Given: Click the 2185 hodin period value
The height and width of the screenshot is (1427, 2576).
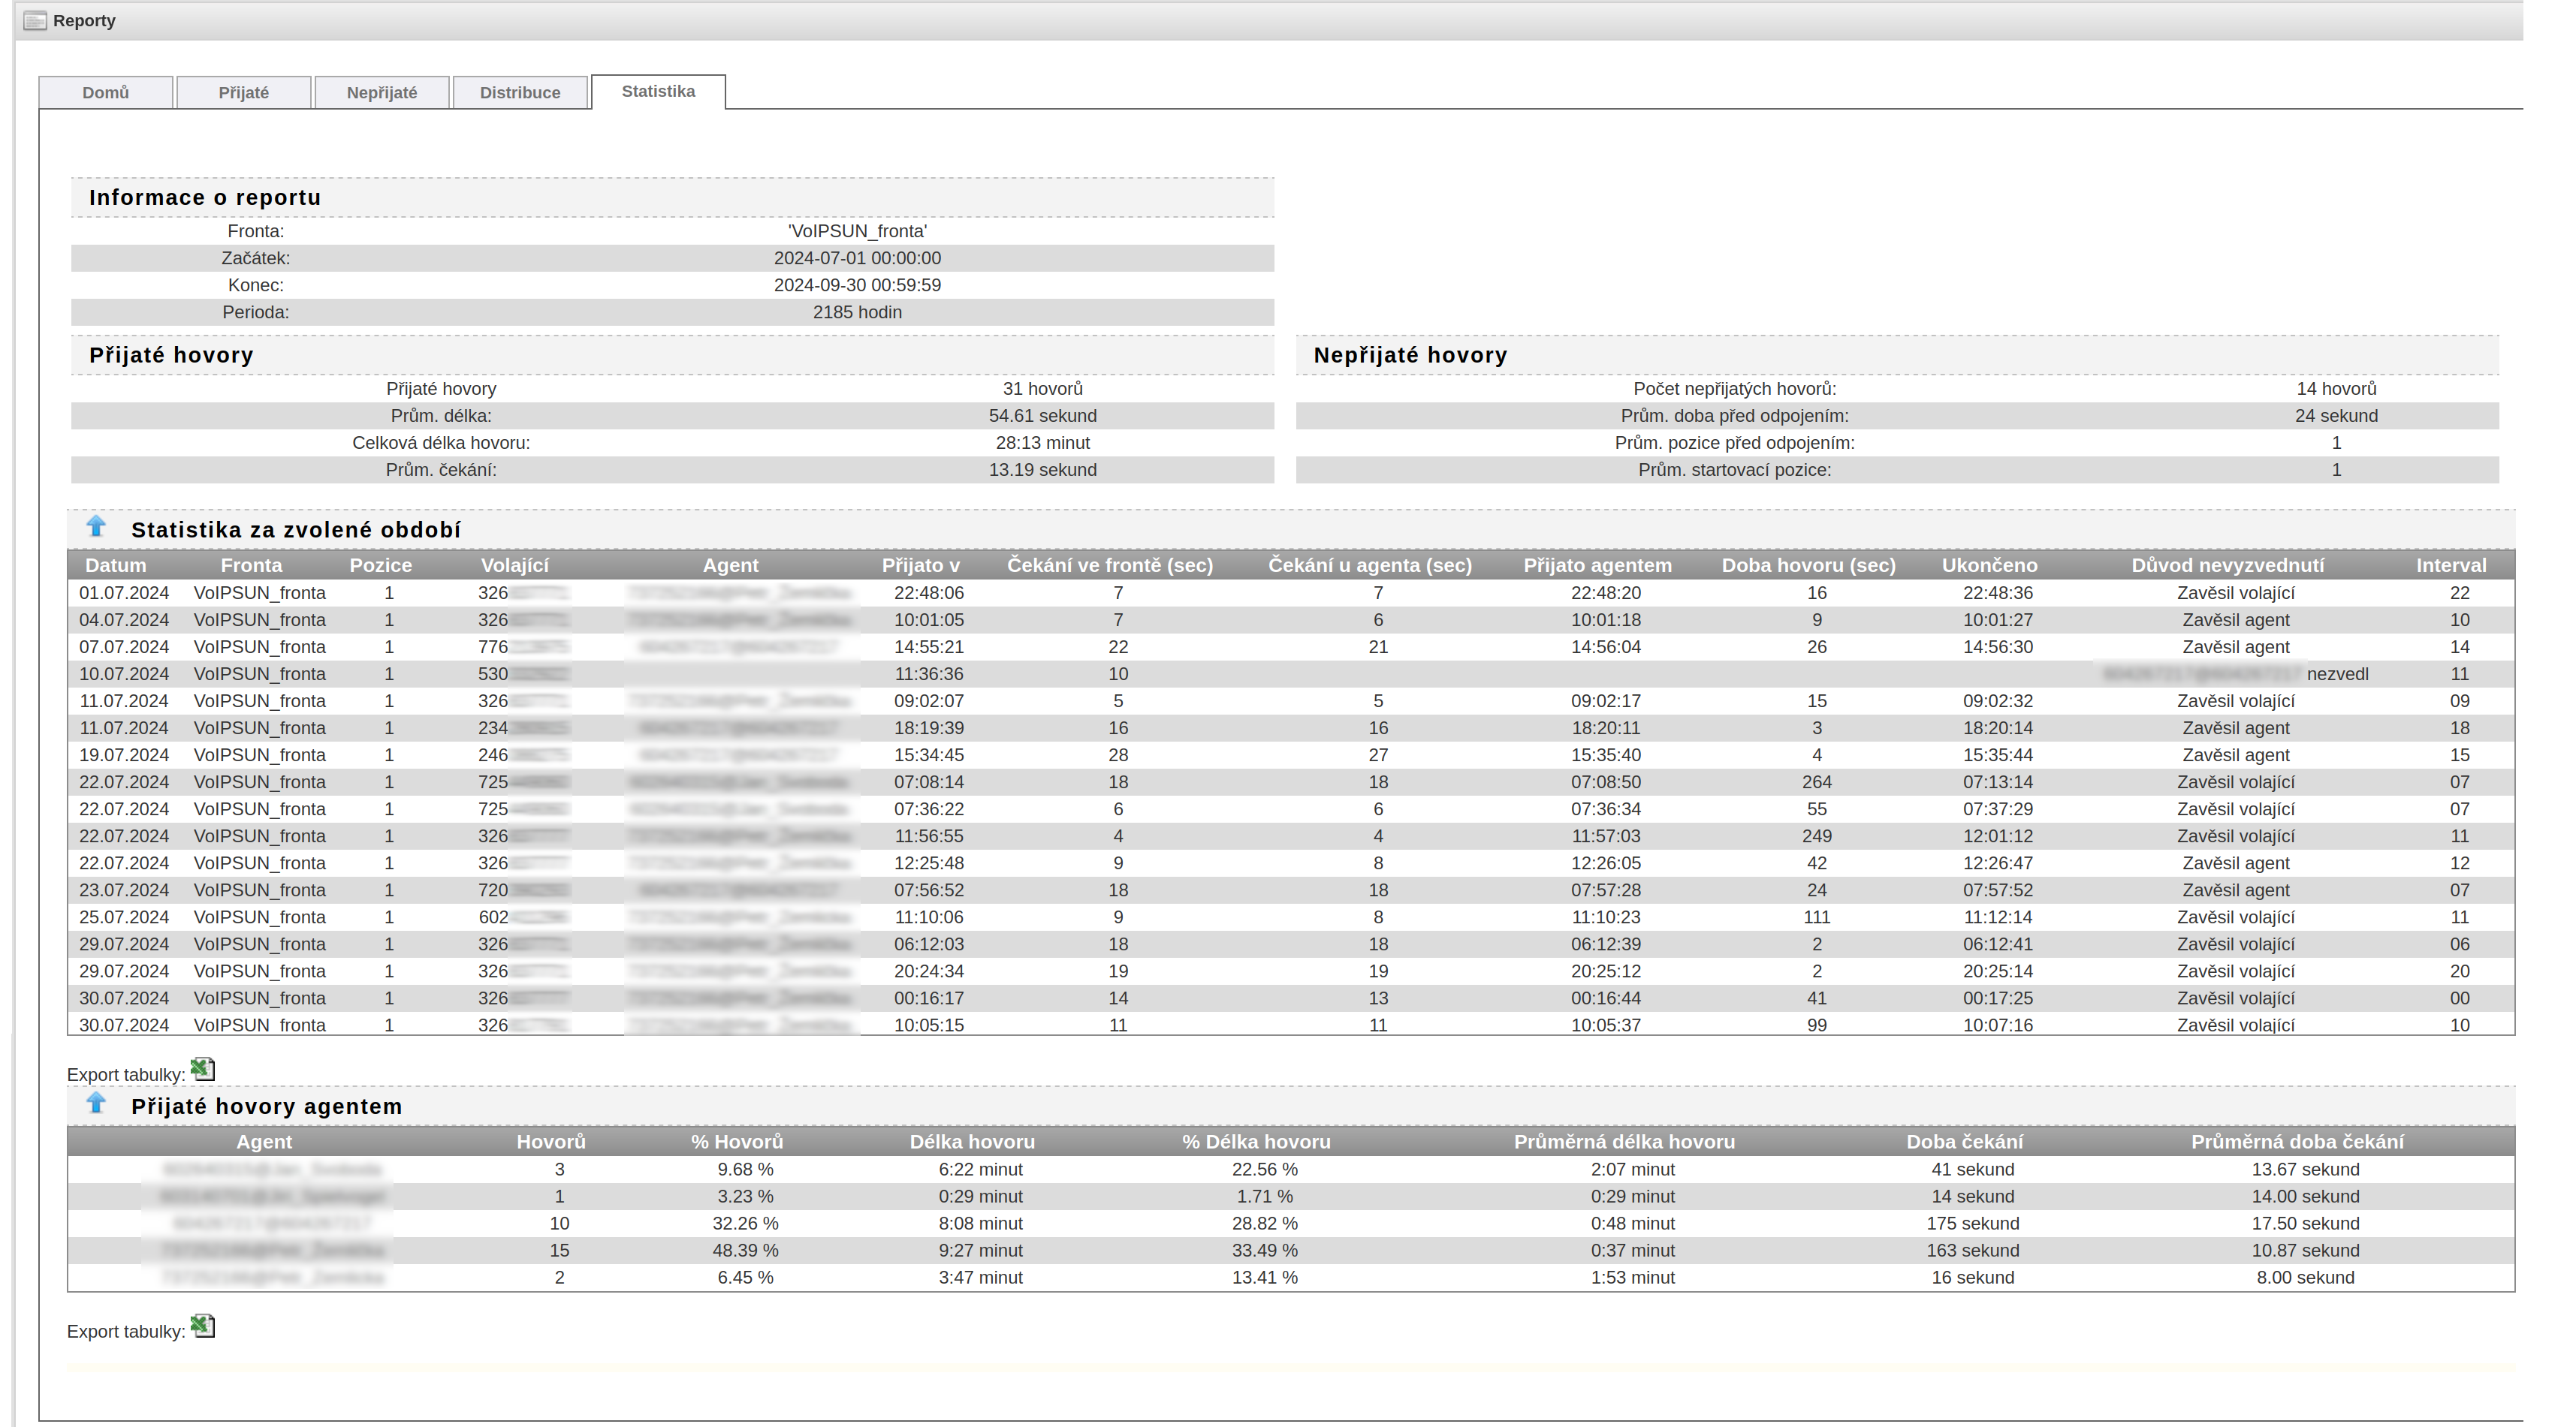Looking at the screenshot, I should pyautogui.click(x=858, y=313).
